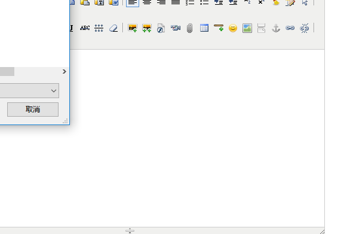This screenshot has width=356, height=234.
Task: Insert an anchor
Action: click(276, 28)
